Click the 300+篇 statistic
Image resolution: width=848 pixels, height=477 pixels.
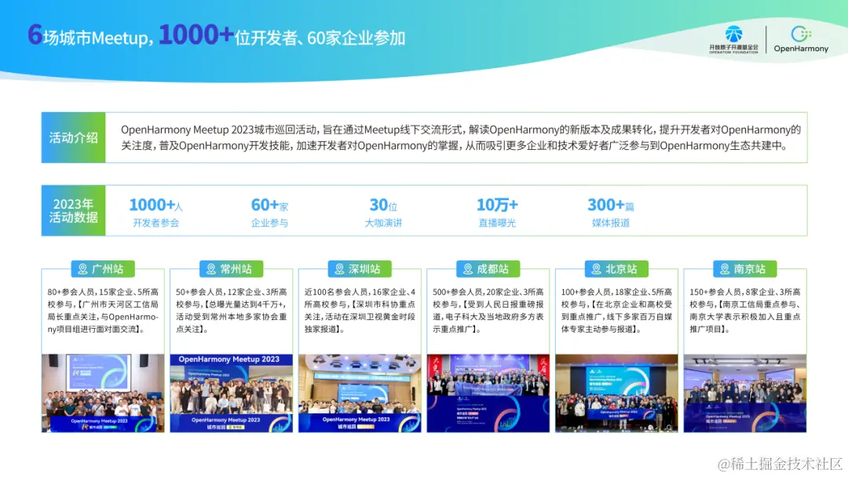click(x=611, y=206)
